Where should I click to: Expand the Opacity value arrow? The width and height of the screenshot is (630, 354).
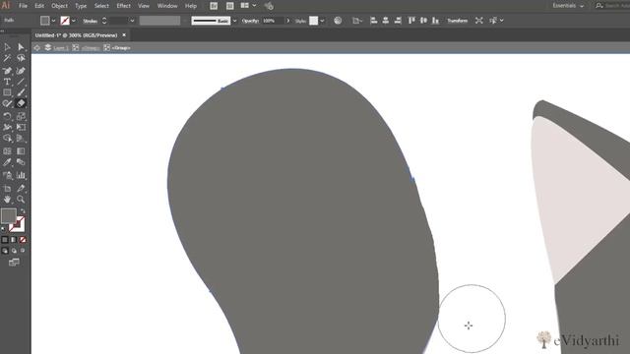287,21
